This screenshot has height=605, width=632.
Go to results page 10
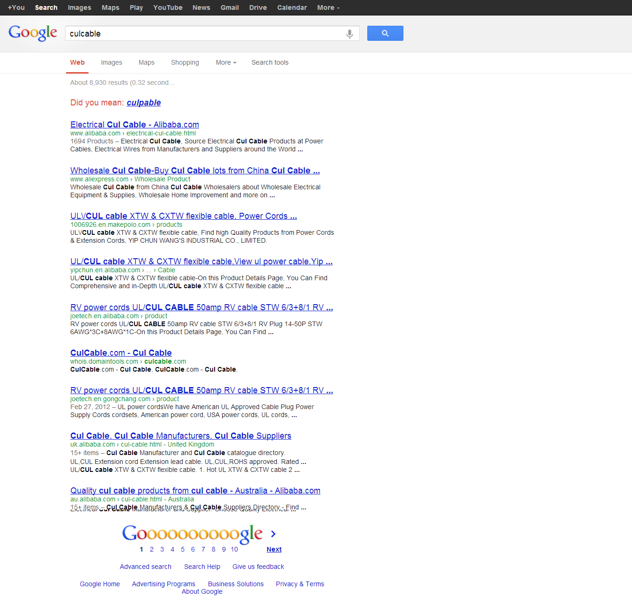[x=234, y=549]
